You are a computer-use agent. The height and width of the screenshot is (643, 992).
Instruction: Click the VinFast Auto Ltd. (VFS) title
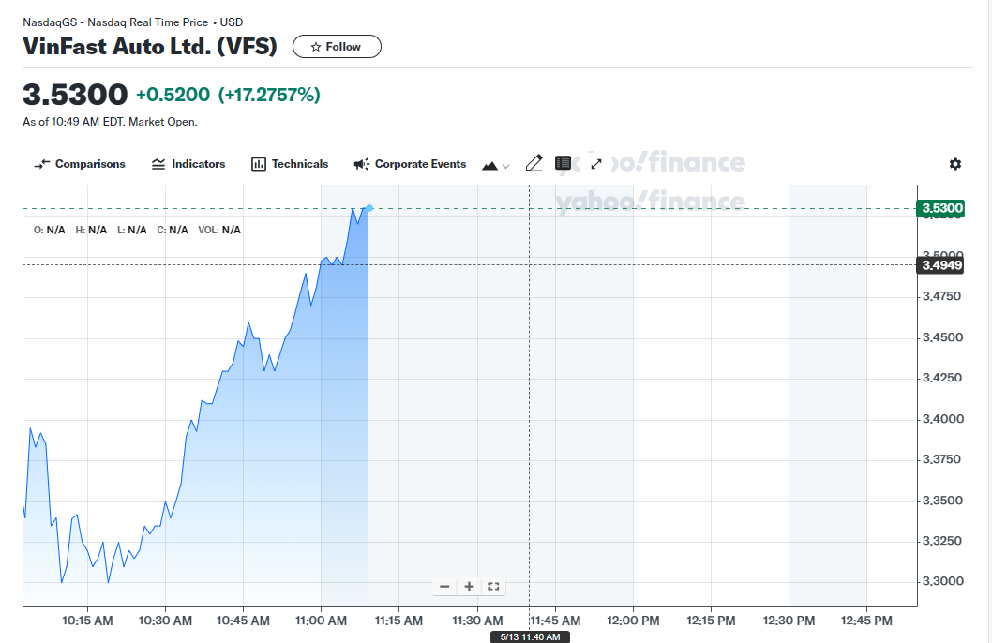(x=150, y=47)
